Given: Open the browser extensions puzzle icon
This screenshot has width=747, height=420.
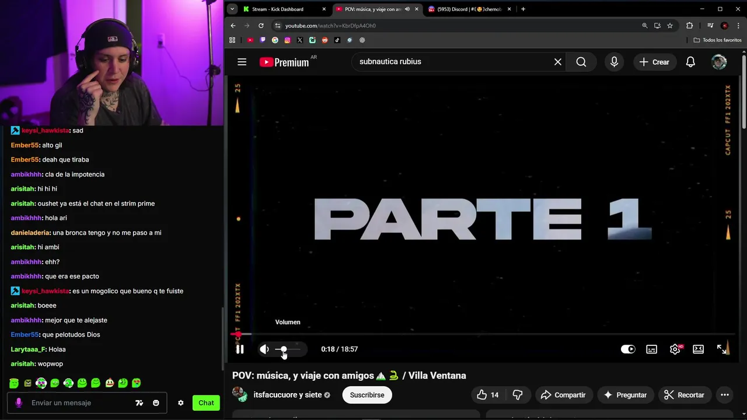Looking at the screenshot, I should [689, 26].
